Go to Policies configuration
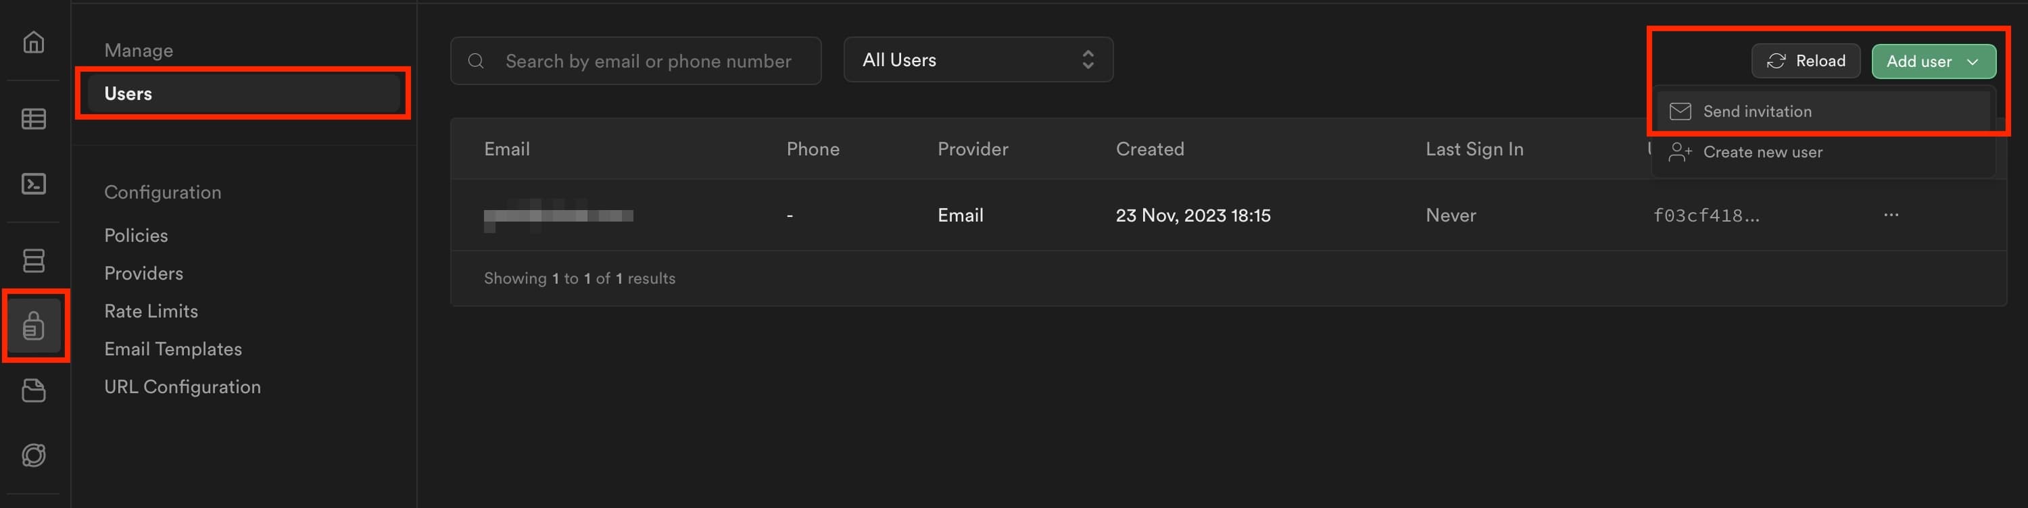2028x508 pixels. (136, 235)
